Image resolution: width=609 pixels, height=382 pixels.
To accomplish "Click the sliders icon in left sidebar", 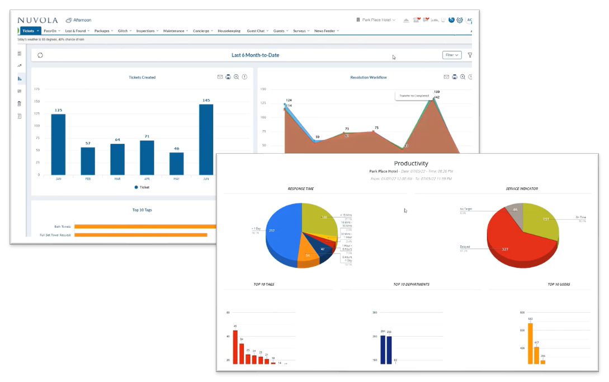I will tap(20, 91).
